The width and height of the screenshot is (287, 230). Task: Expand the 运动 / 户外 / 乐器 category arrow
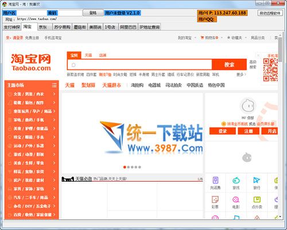(x=54, y=145)
